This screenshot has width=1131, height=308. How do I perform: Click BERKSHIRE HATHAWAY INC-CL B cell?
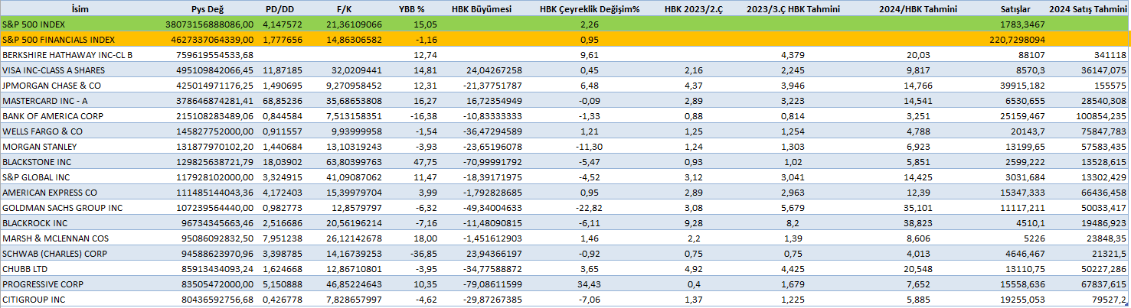[67, 55]
